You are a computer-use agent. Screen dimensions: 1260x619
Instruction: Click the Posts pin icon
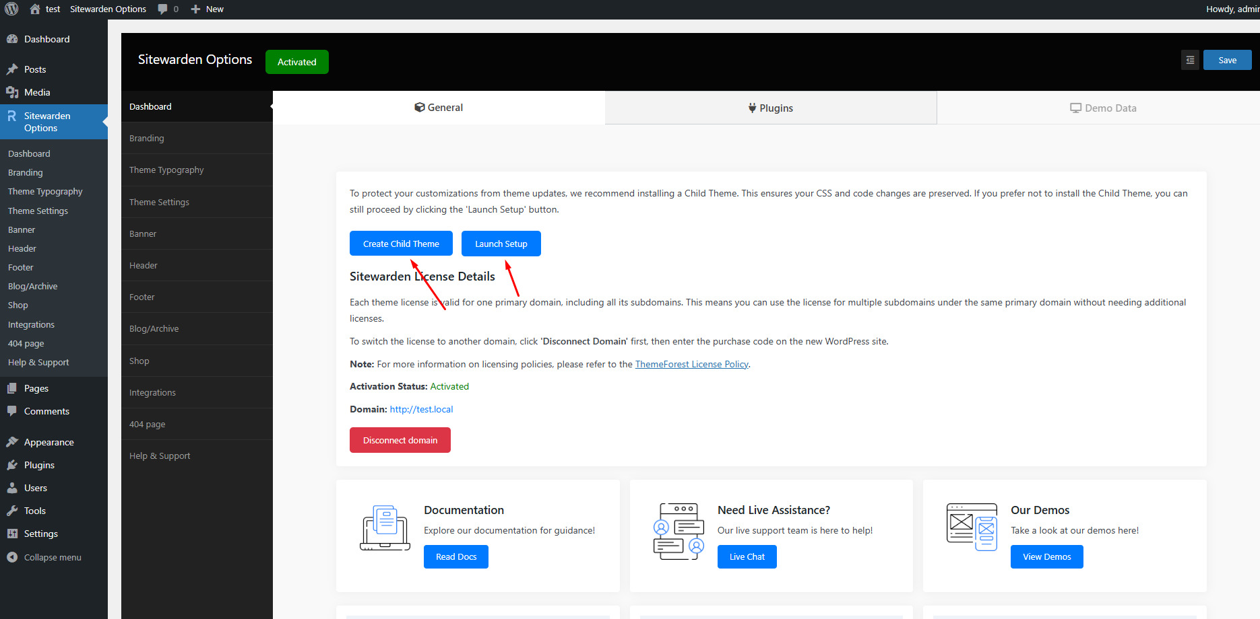pyautogui.click(x=12, y=69)
